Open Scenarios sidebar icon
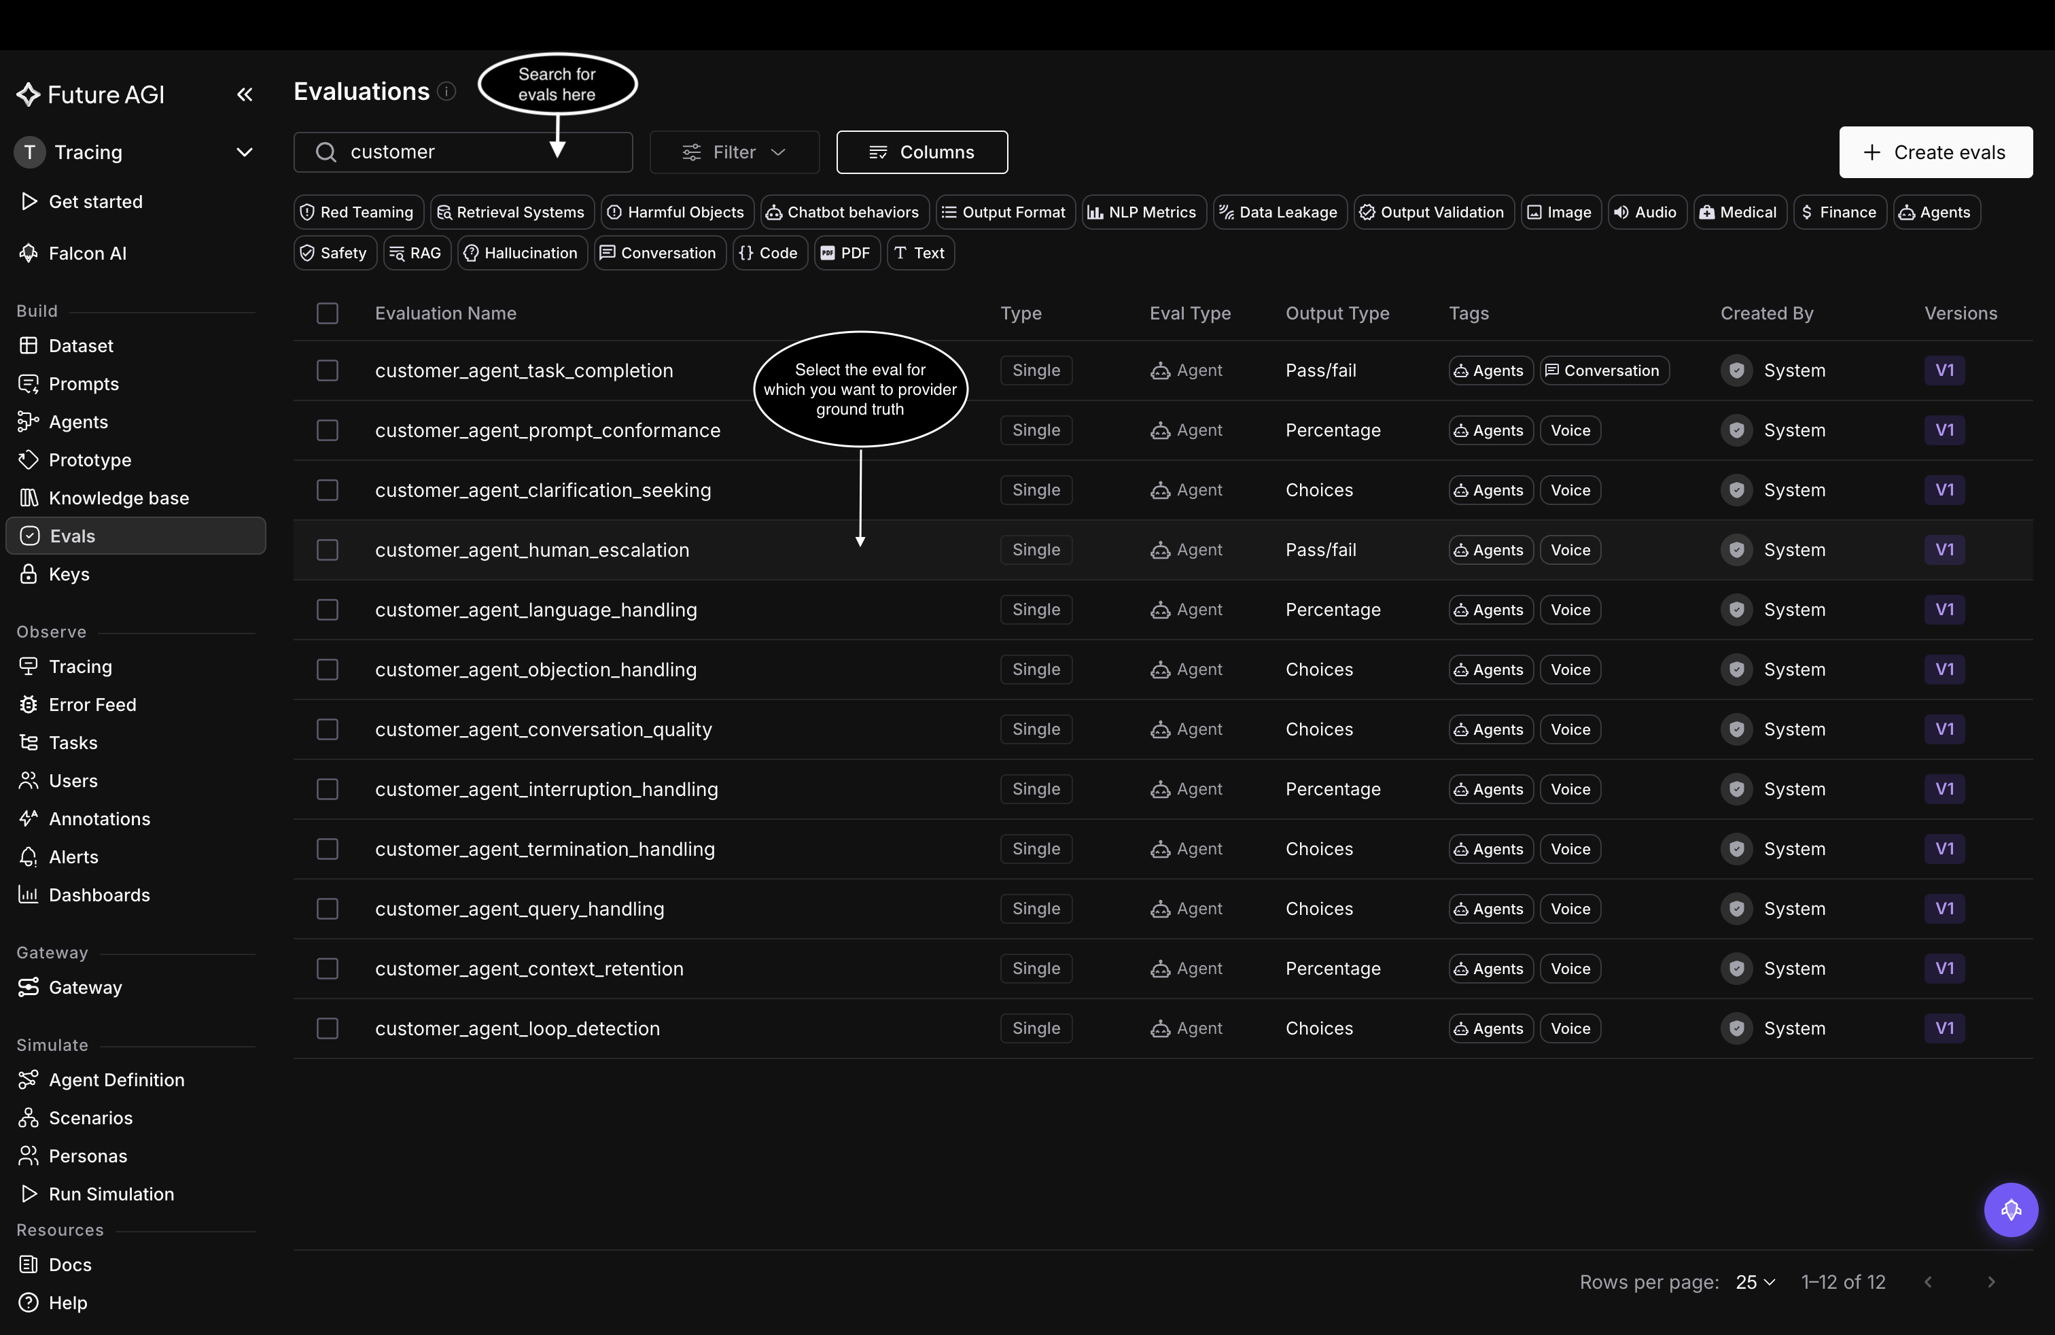This screenshot has height=1335, width=2055. (29, 1117)
